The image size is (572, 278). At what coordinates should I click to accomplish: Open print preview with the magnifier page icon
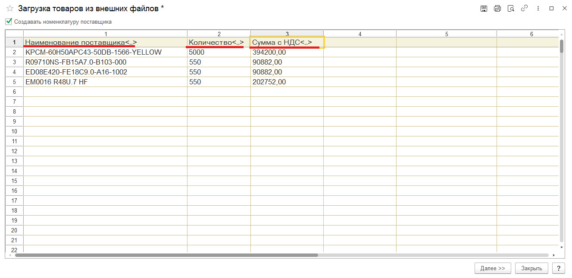[511, 9]
